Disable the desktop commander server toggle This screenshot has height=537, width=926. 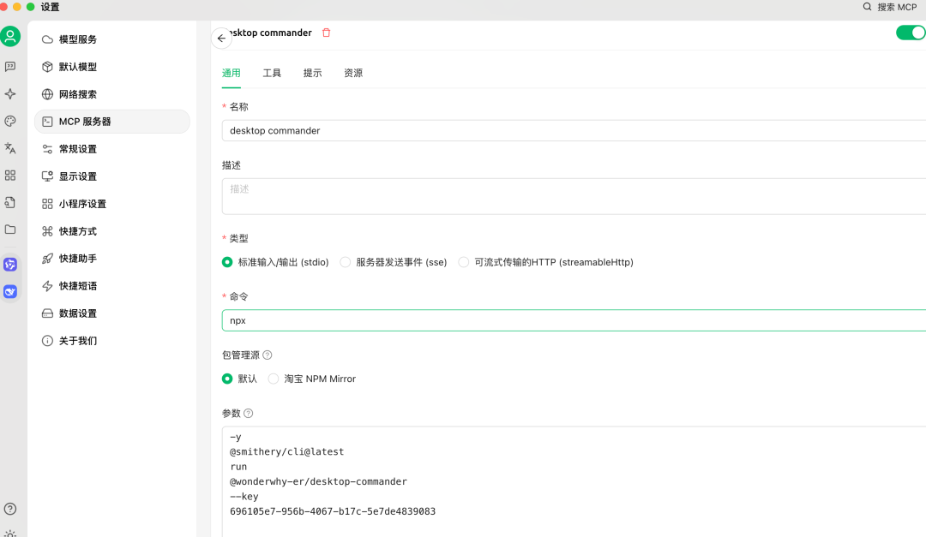pos(911,32)
